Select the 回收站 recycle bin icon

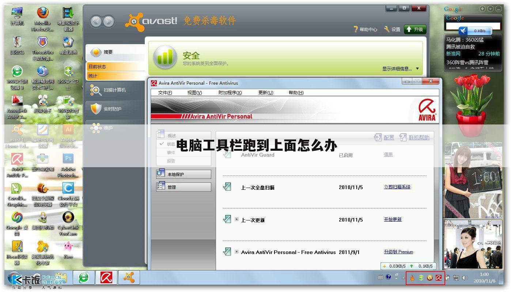click(x=17, y=45)
